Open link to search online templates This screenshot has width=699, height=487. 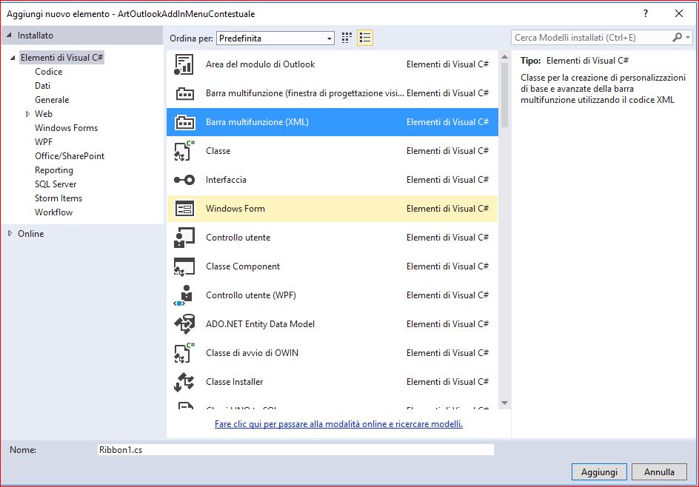[338, 424]
